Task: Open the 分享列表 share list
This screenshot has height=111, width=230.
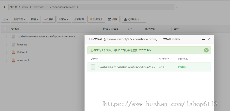Action: click(79, 19)
